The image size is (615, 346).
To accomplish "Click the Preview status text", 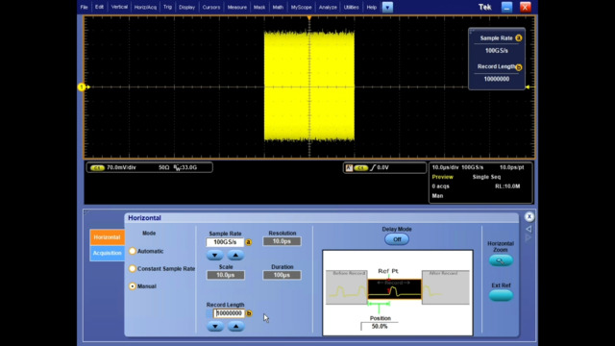I will point(442,177).
